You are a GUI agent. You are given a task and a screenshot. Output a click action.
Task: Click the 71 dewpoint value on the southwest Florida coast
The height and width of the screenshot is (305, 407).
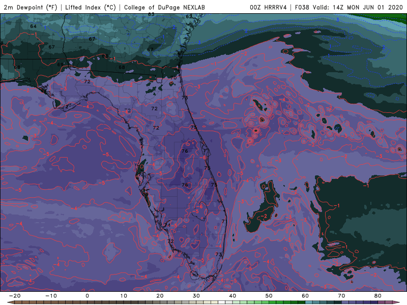point(167,225)
